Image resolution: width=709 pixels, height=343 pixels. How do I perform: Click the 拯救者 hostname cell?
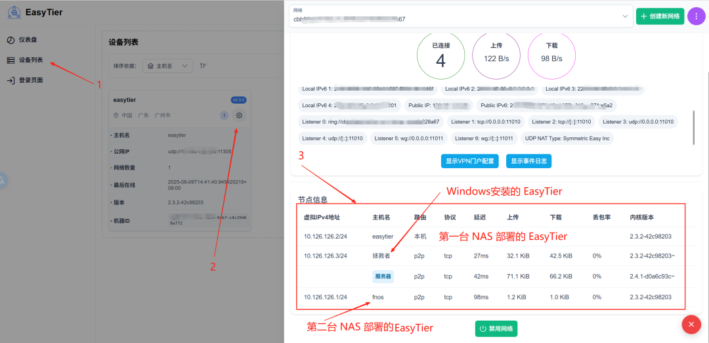click(x=381, y=256)
